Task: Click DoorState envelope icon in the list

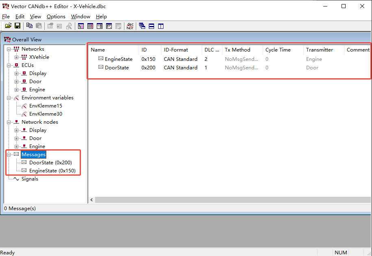Action: pyautogui.click(x=101, y=67)
